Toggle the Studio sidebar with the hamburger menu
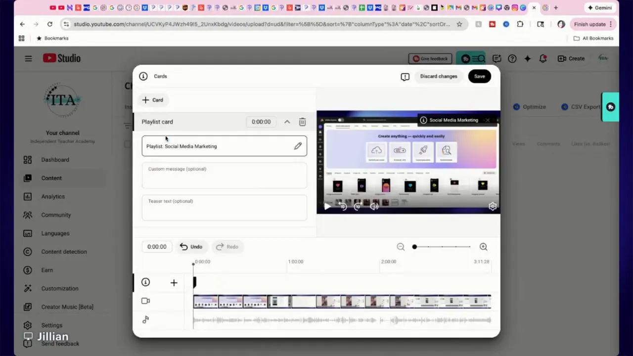Screen dimensions: 633x356 [28, 58]
